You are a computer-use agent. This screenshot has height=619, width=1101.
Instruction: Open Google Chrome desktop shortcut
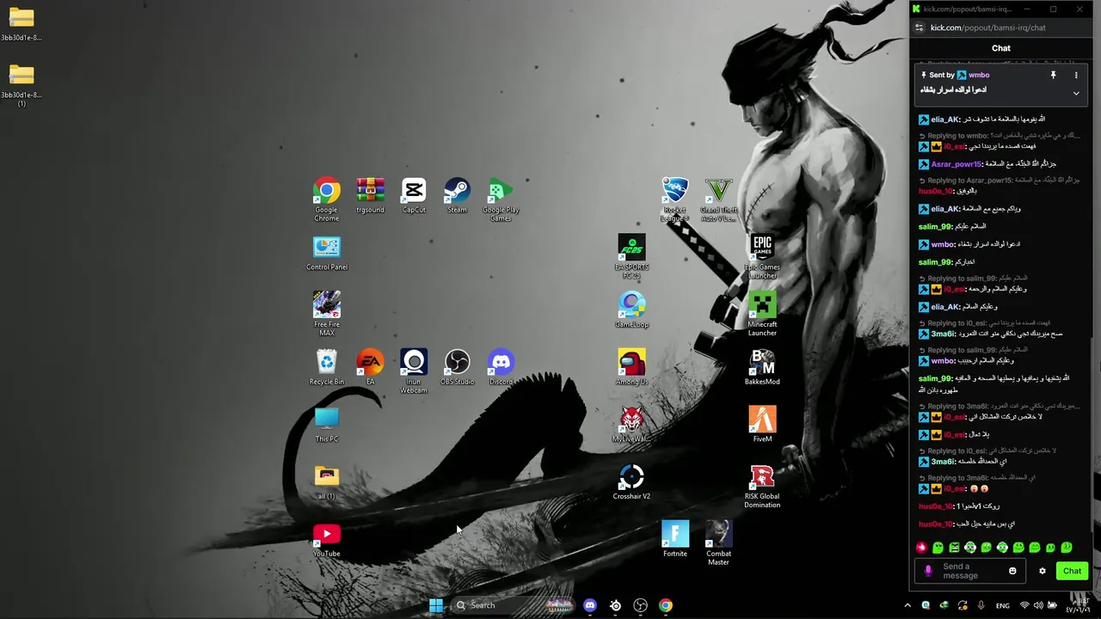(326, 199)
